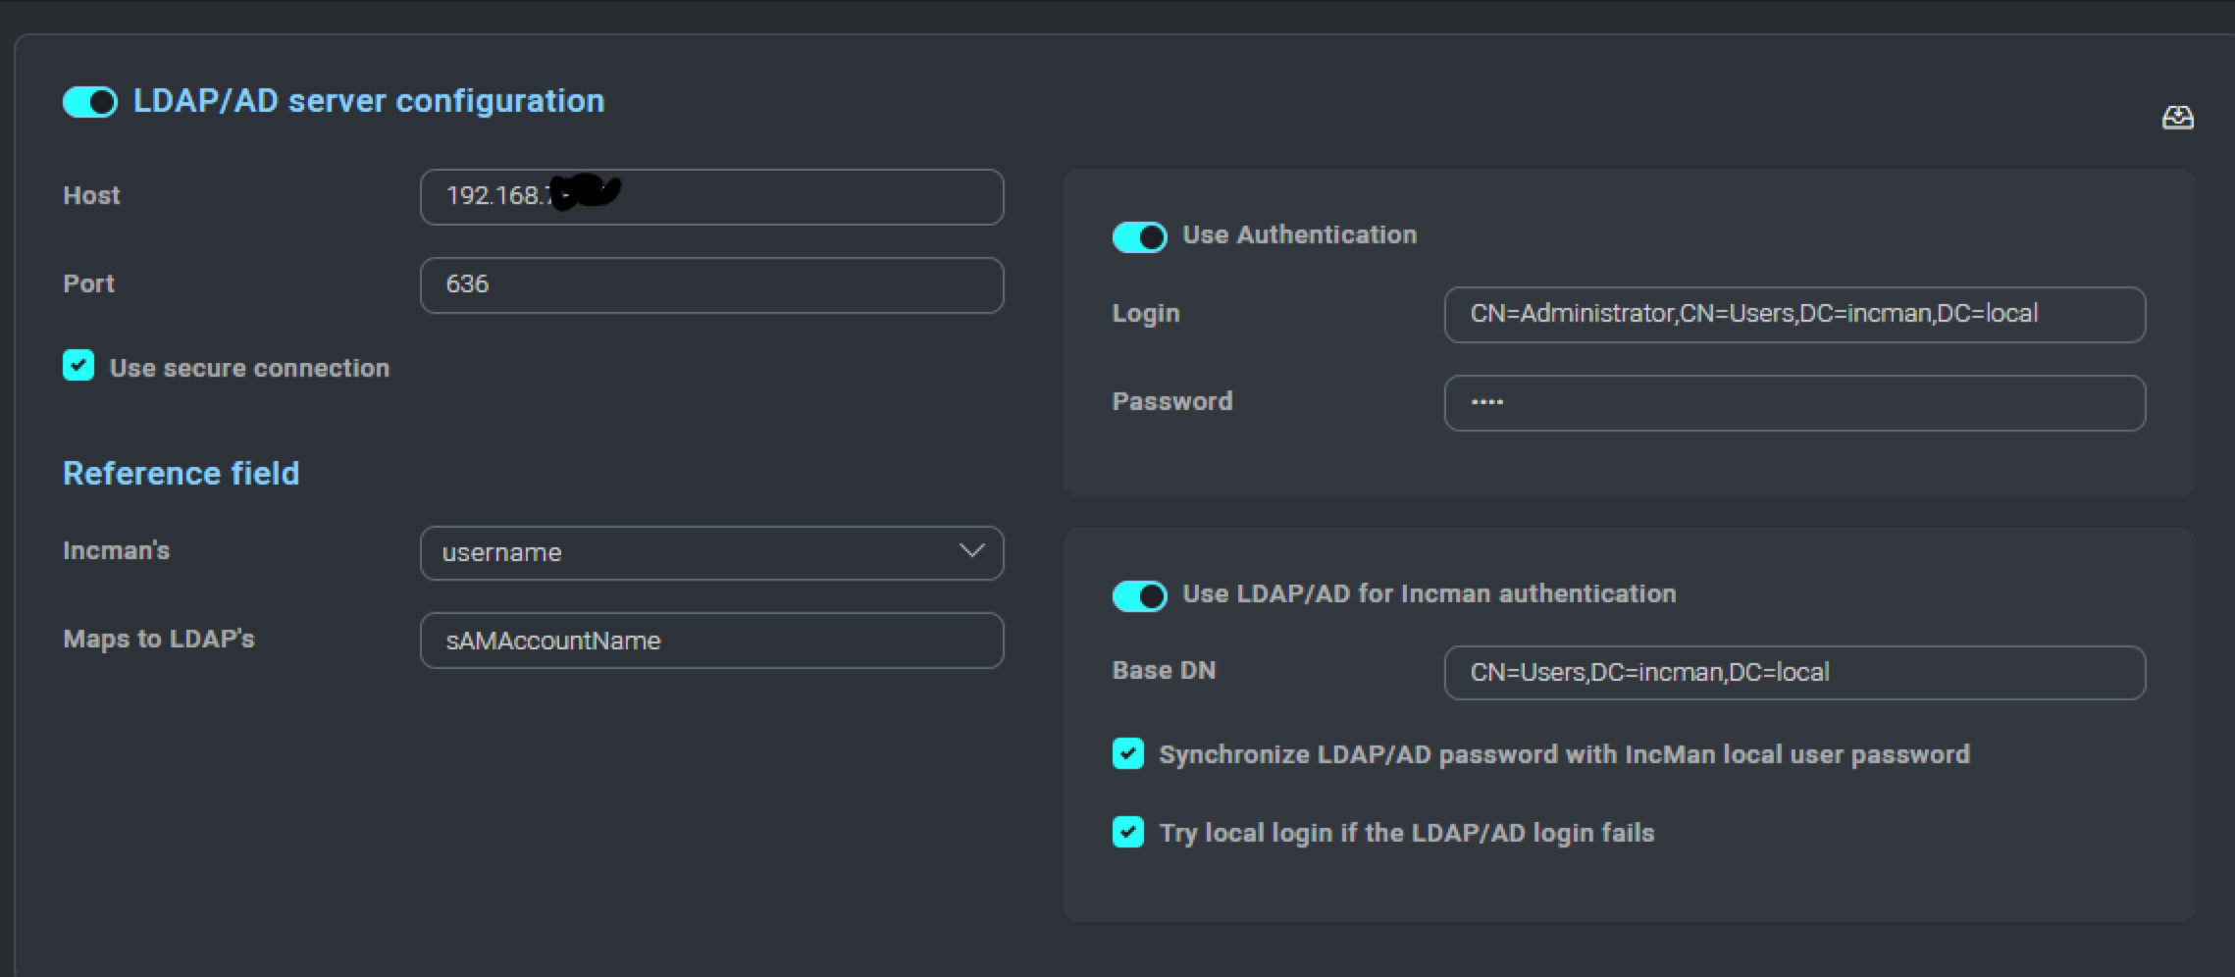Click the archive/export configuration icon top right
Viewport: 2235px width, 977px height.
[x=2179, y=117]
